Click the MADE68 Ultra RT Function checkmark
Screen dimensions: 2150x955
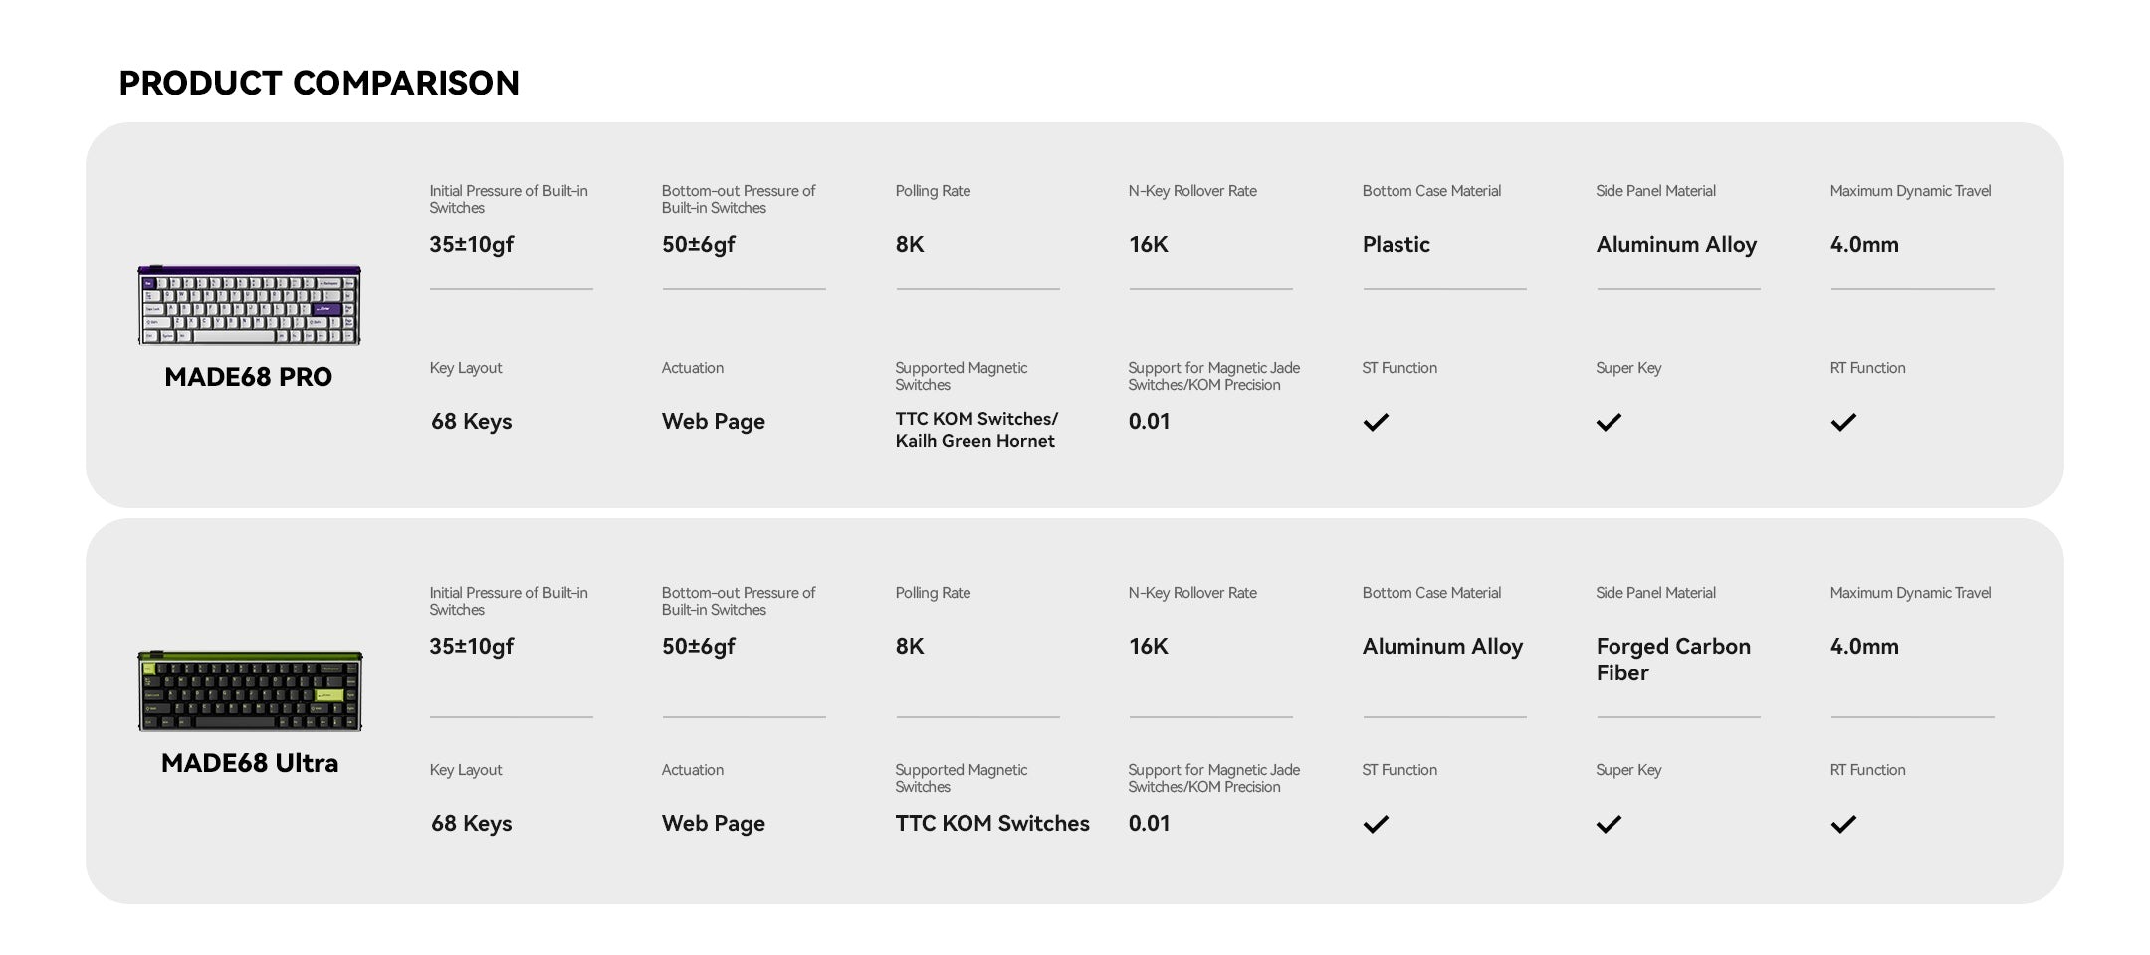click(x=1843, y=825)
